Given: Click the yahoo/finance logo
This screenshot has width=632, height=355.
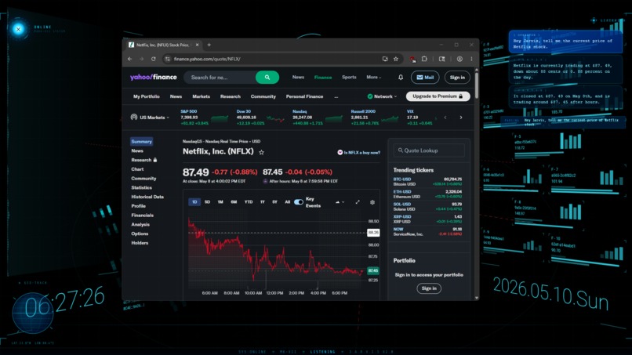Looking at the screenshot, I should point(153,77).
